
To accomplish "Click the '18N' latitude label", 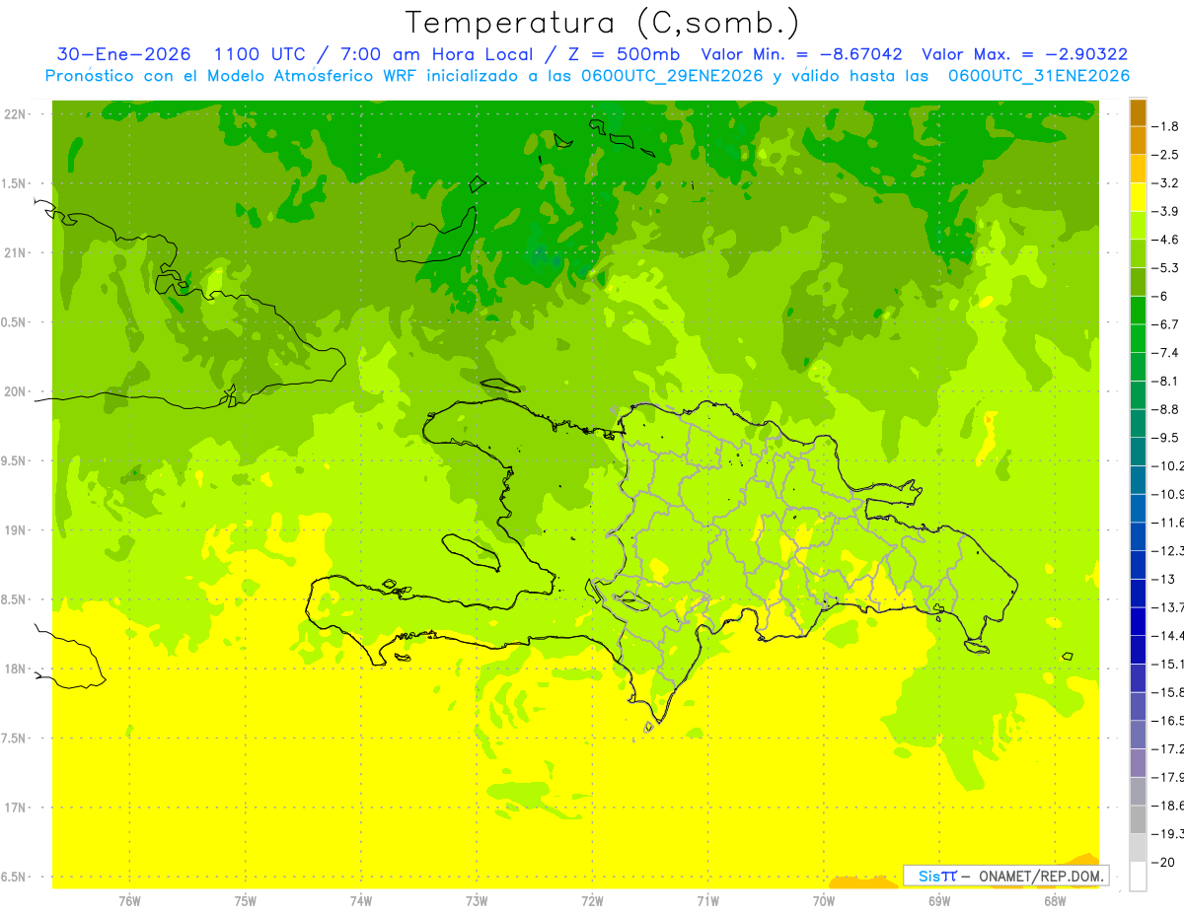I will pos(16,668).
